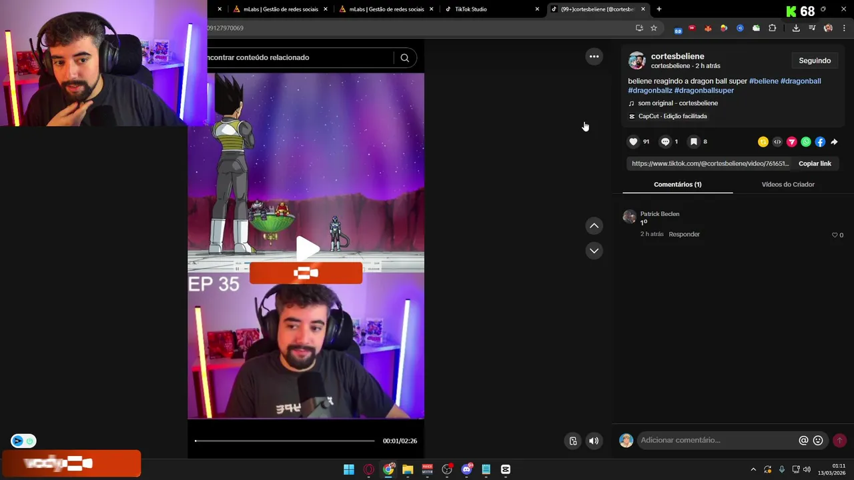854x480 pixels.
Task: Open the three-dot more options menu on video
Action: 594,57
